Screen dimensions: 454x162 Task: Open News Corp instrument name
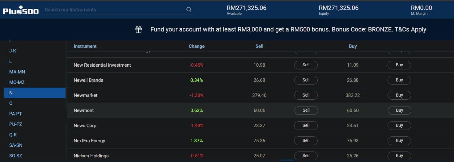(x=85, y=126)
